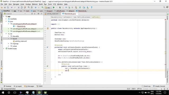
Task: Click the project panel settings gear
Action: [38, 14]
